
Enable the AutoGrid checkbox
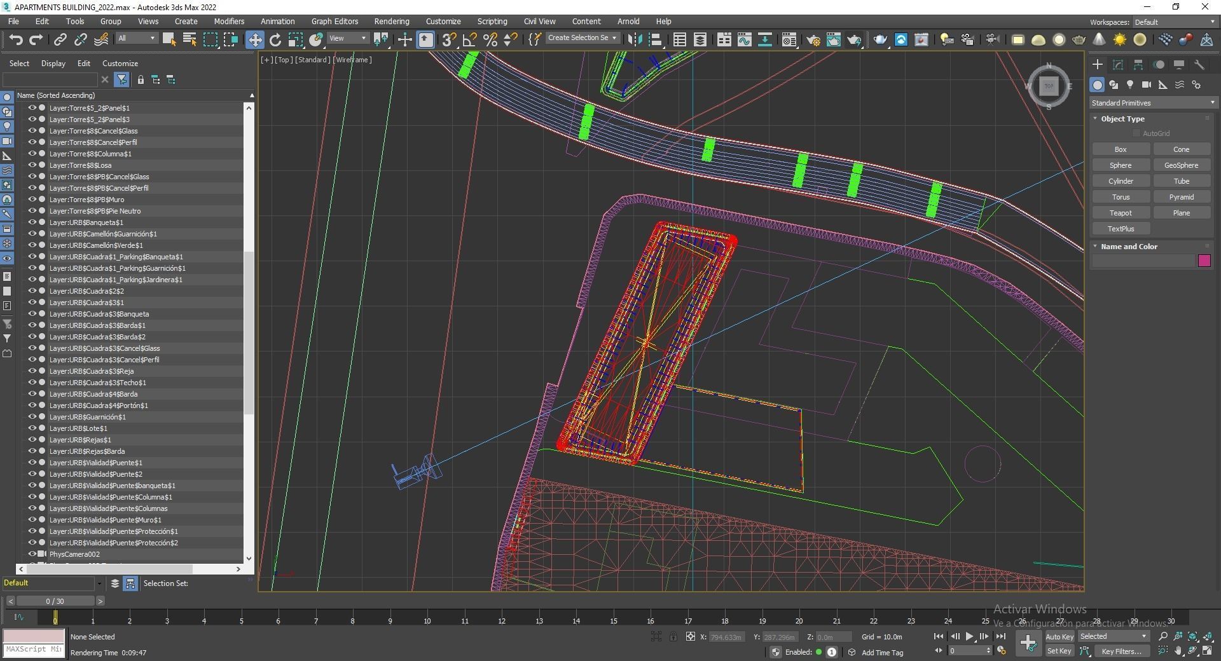pyautogui.click(x=1136, y=133)
